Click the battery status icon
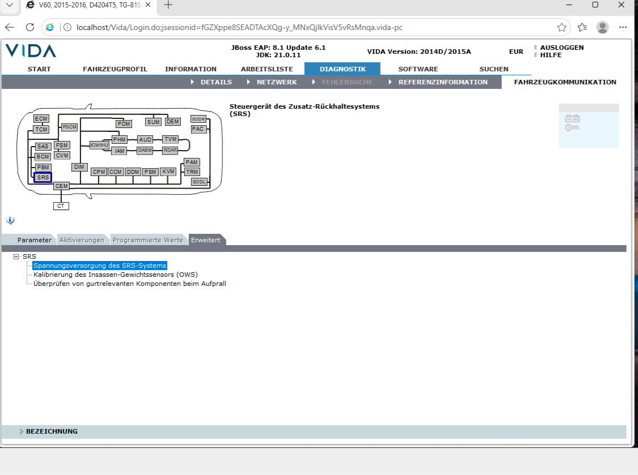 [572, 119]
